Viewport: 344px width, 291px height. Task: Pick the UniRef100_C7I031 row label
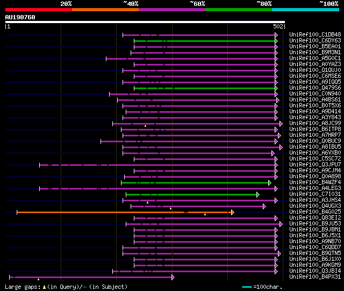[315, 194]
